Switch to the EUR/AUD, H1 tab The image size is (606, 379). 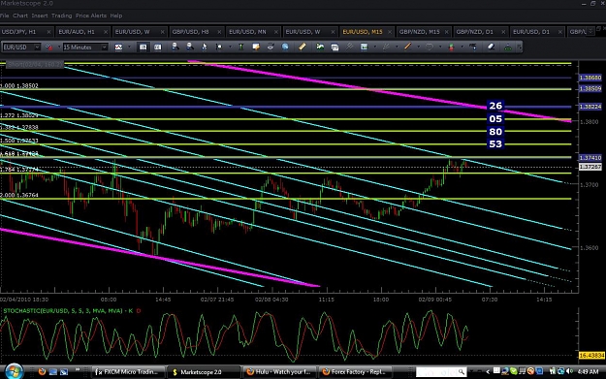coord(82,32)
